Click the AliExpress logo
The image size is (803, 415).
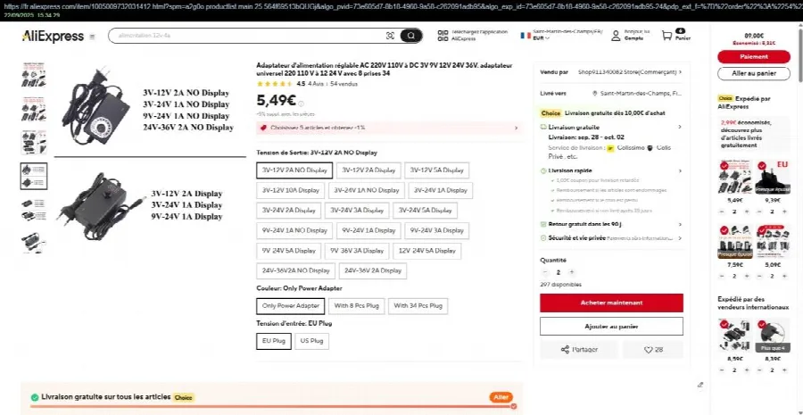(x=53, y=37)
